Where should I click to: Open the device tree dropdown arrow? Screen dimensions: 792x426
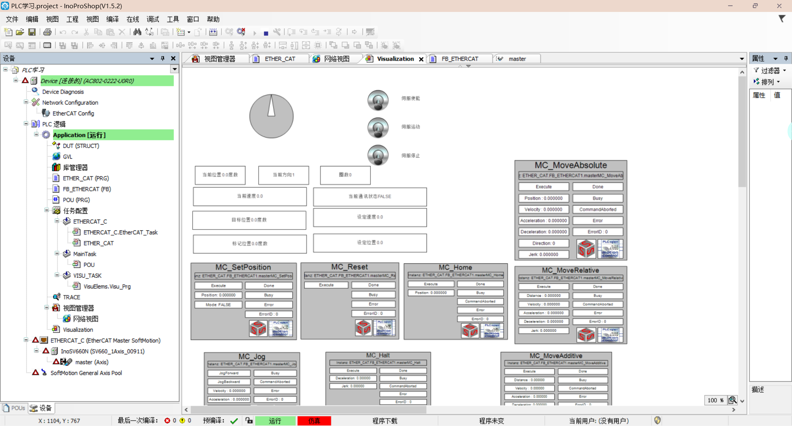click(x=174, y=69)
